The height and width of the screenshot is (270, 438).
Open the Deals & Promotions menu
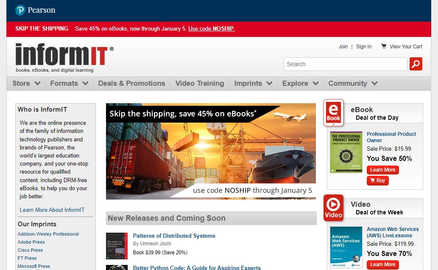pyautogui.click(x=131, y=83)
